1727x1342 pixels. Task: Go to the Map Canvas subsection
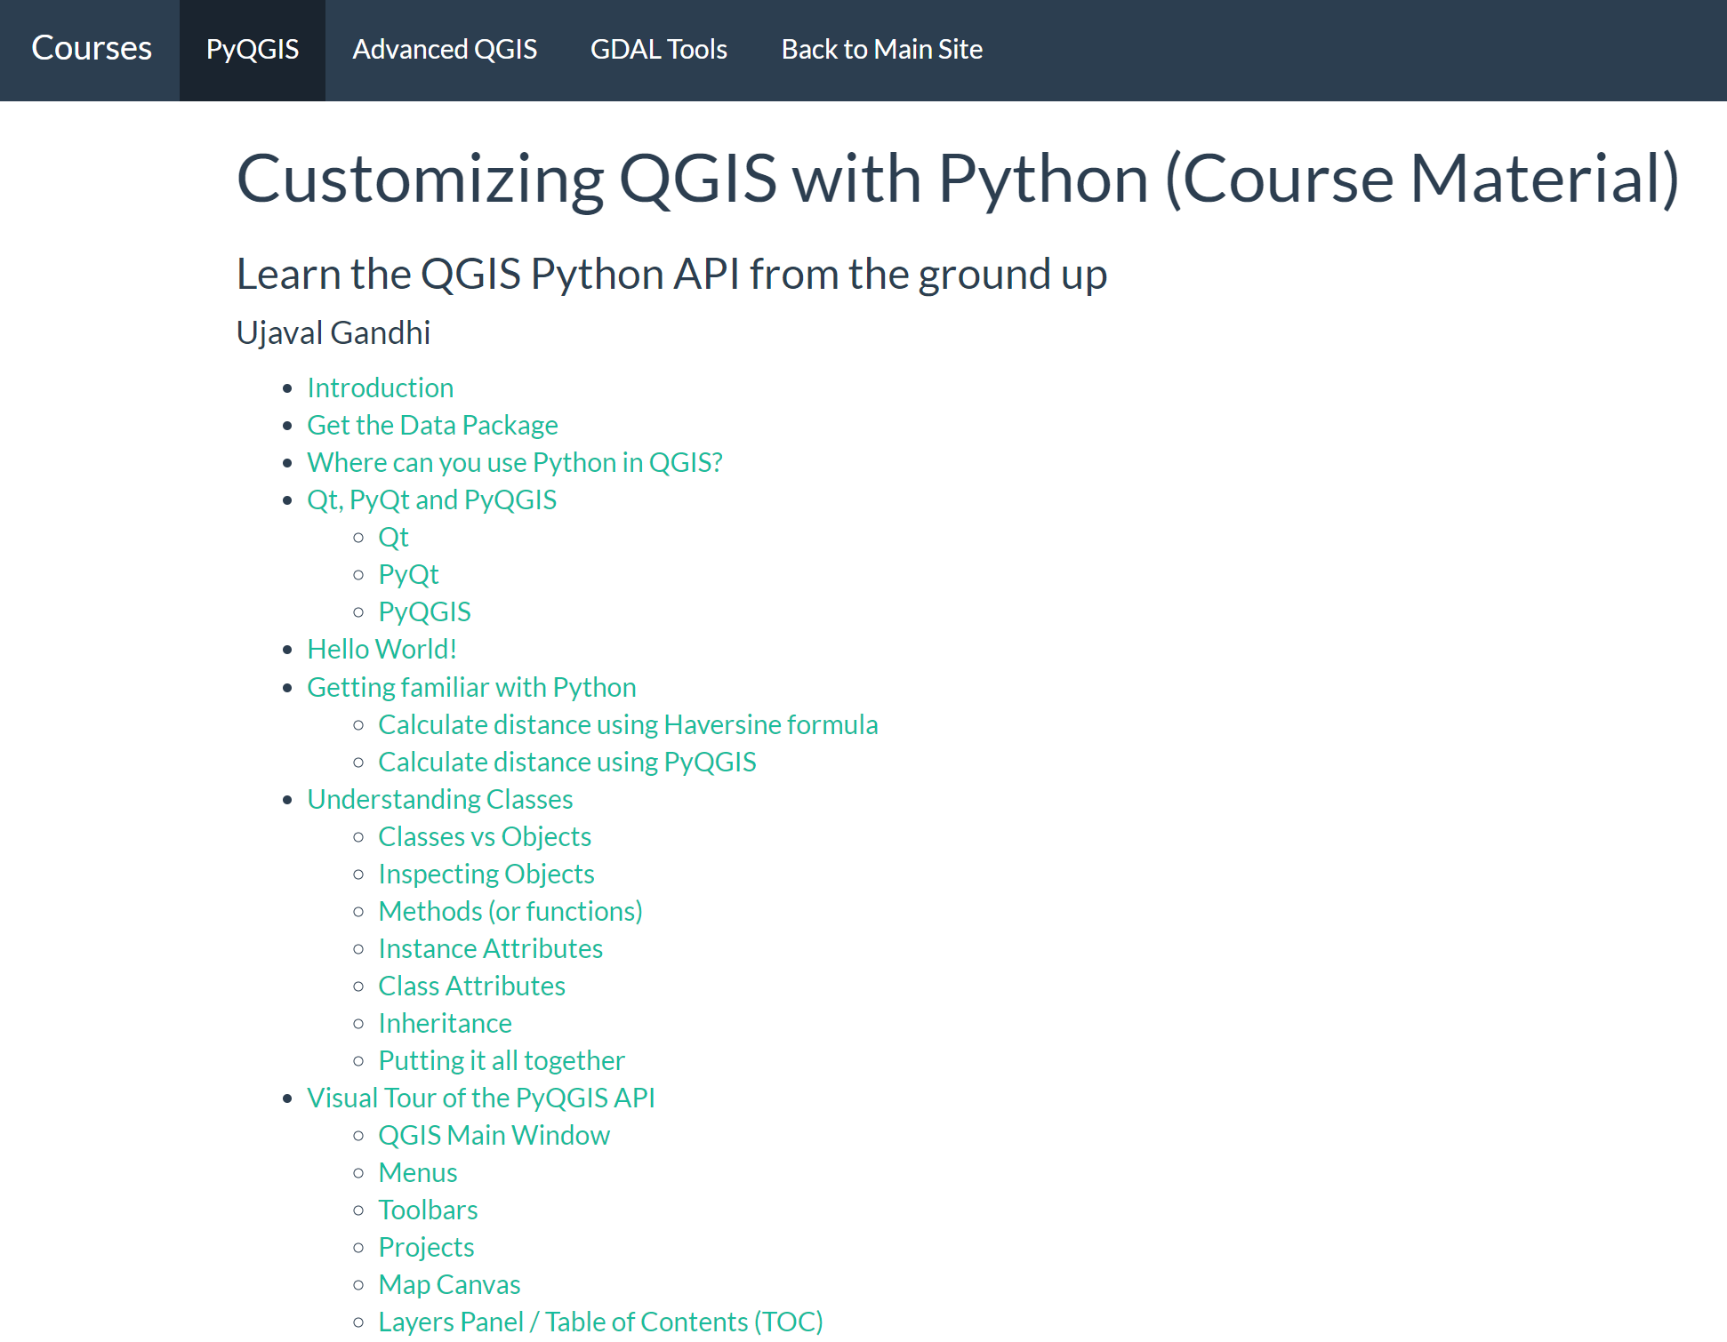[x=449, y=1285]
